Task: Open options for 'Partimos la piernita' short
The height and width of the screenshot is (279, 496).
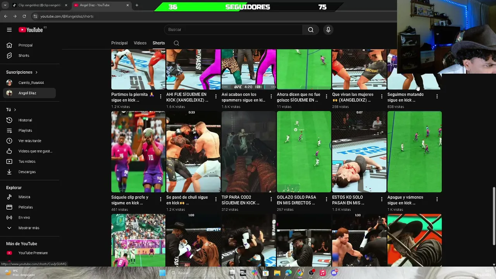Action: tap(161, 96)
